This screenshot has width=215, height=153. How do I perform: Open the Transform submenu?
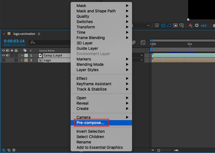tap(86, 27)
